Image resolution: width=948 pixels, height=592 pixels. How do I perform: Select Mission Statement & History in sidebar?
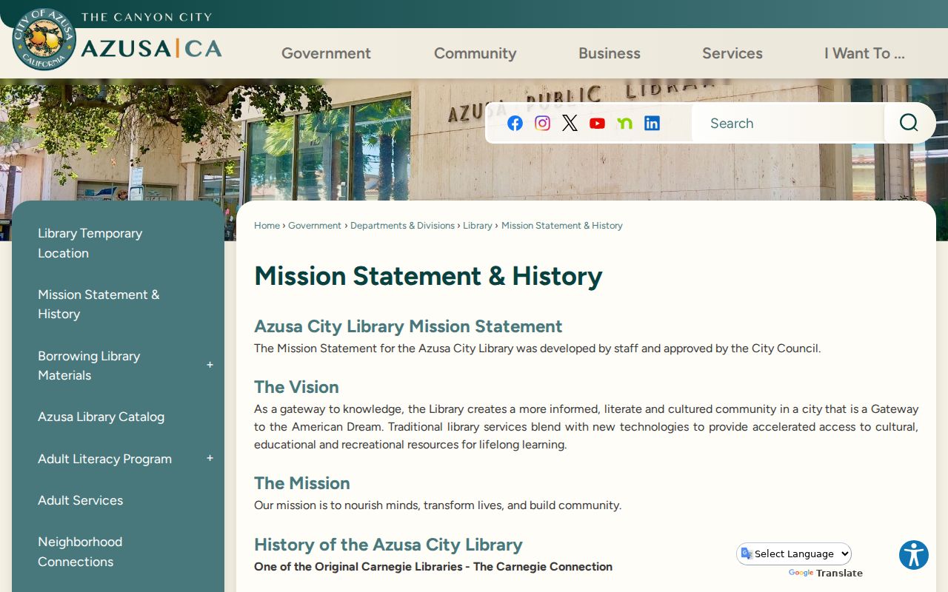pos(99,304)
